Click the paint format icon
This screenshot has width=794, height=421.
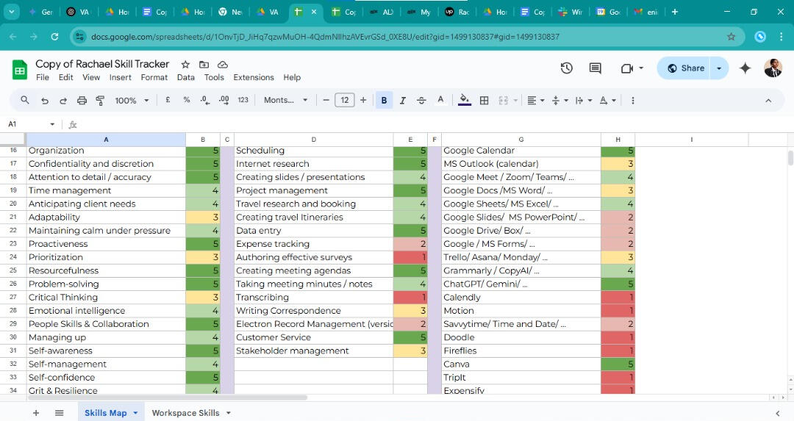(x=100, y=101)
